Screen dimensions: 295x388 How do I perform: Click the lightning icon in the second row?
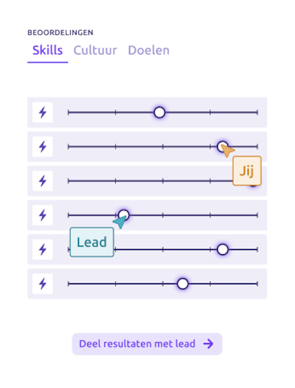tap(43, 147)
